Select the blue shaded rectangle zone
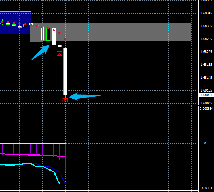 [x=15, y=23]
